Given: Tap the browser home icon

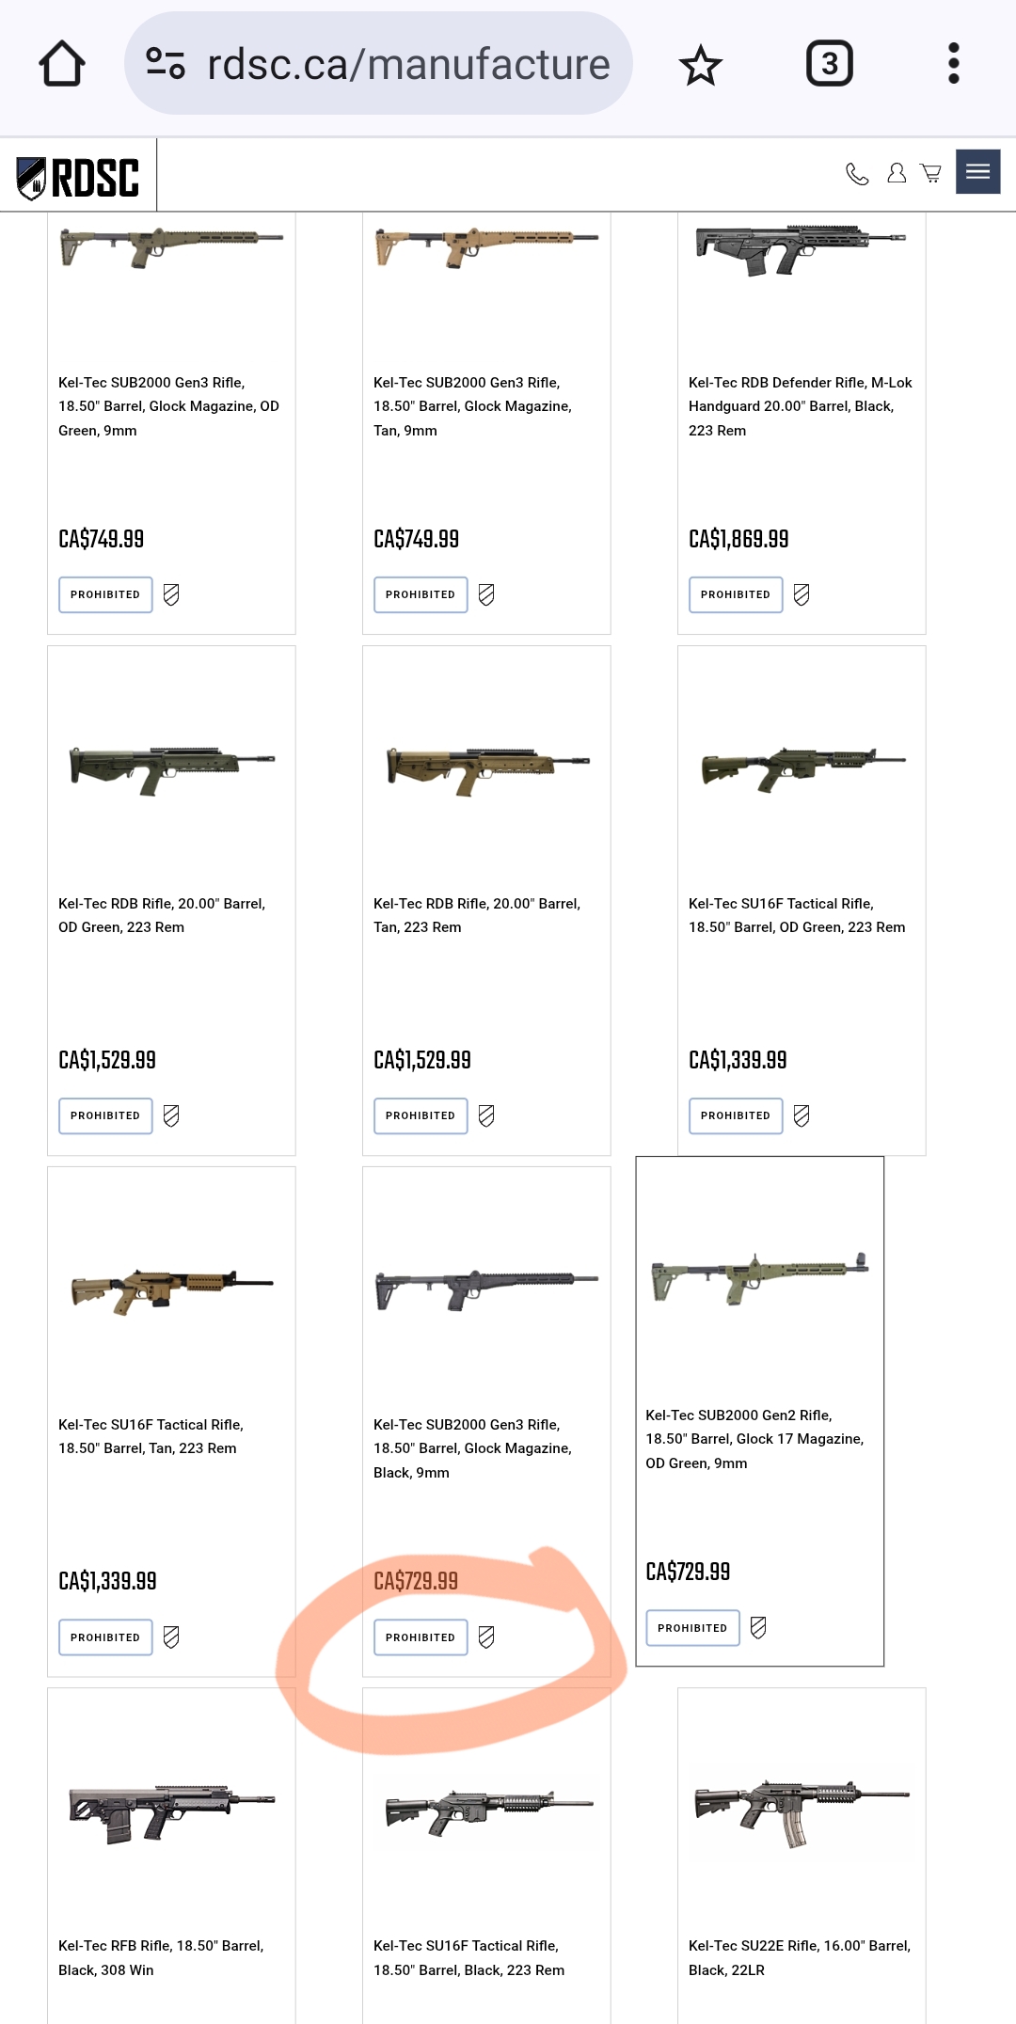Looking at the screenshot, I should click(x=62, y=64).
